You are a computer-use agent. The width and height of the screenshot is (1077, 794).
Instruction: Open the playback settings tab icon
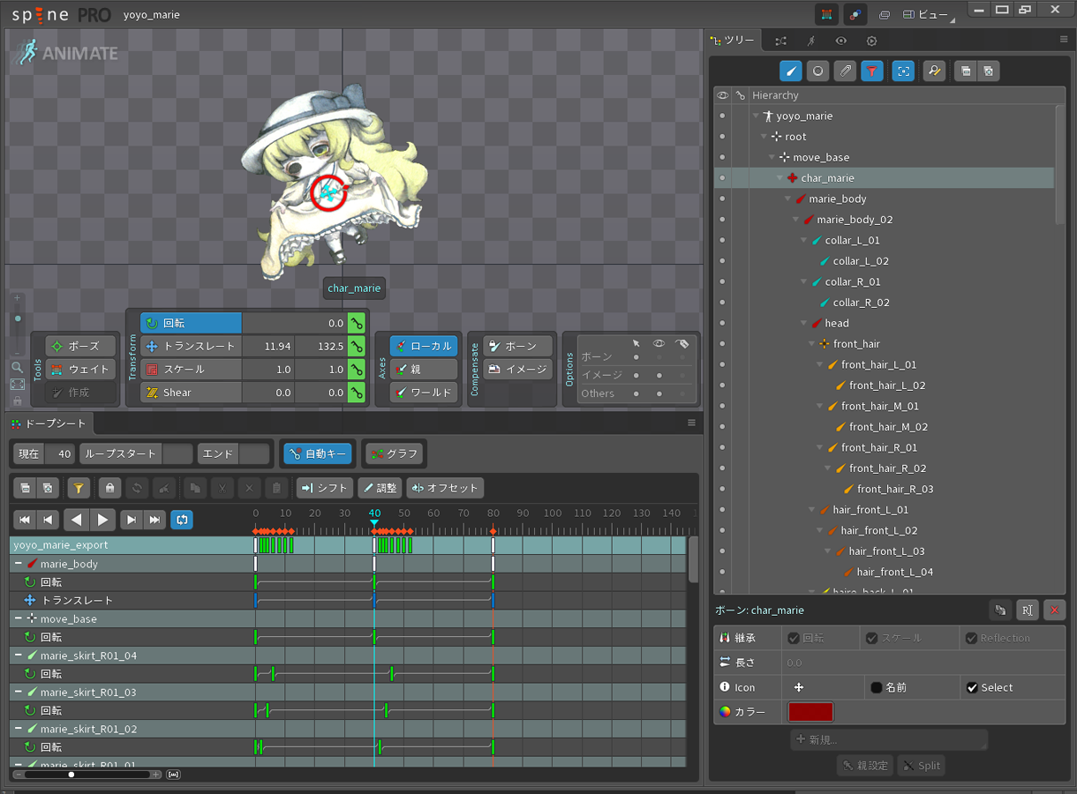(871, 41)
